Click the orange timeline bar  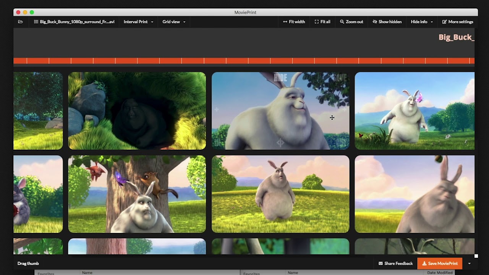(244, 61)
